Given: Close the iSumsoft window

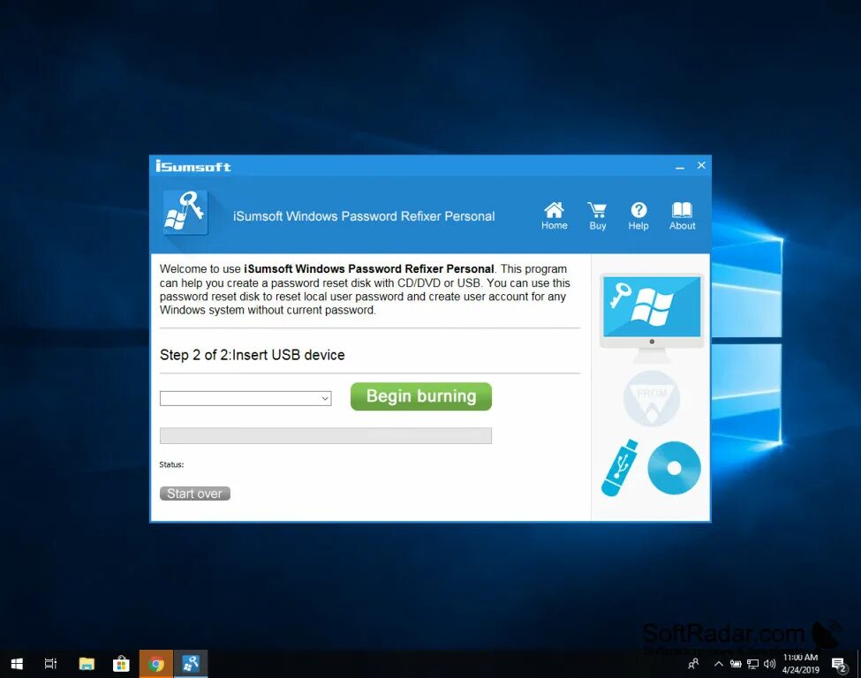Looking at the screenshot, I should point(701,165).
